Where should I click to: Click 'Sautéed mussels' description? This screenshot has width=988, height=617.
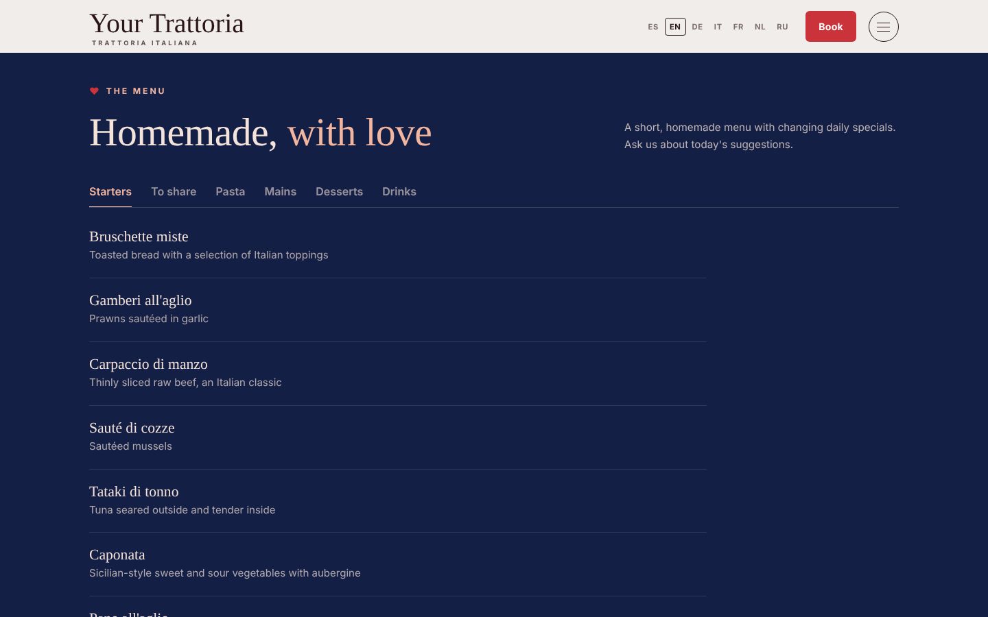130,446
